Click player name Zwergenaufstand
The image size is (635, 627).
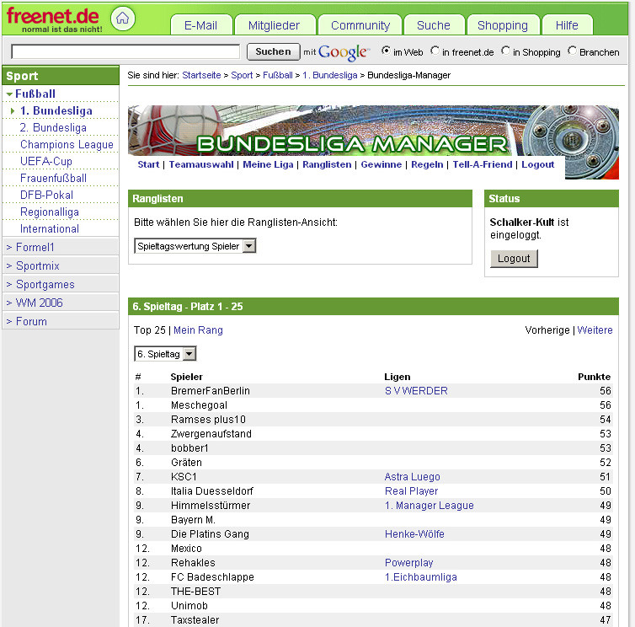(211, 434)
